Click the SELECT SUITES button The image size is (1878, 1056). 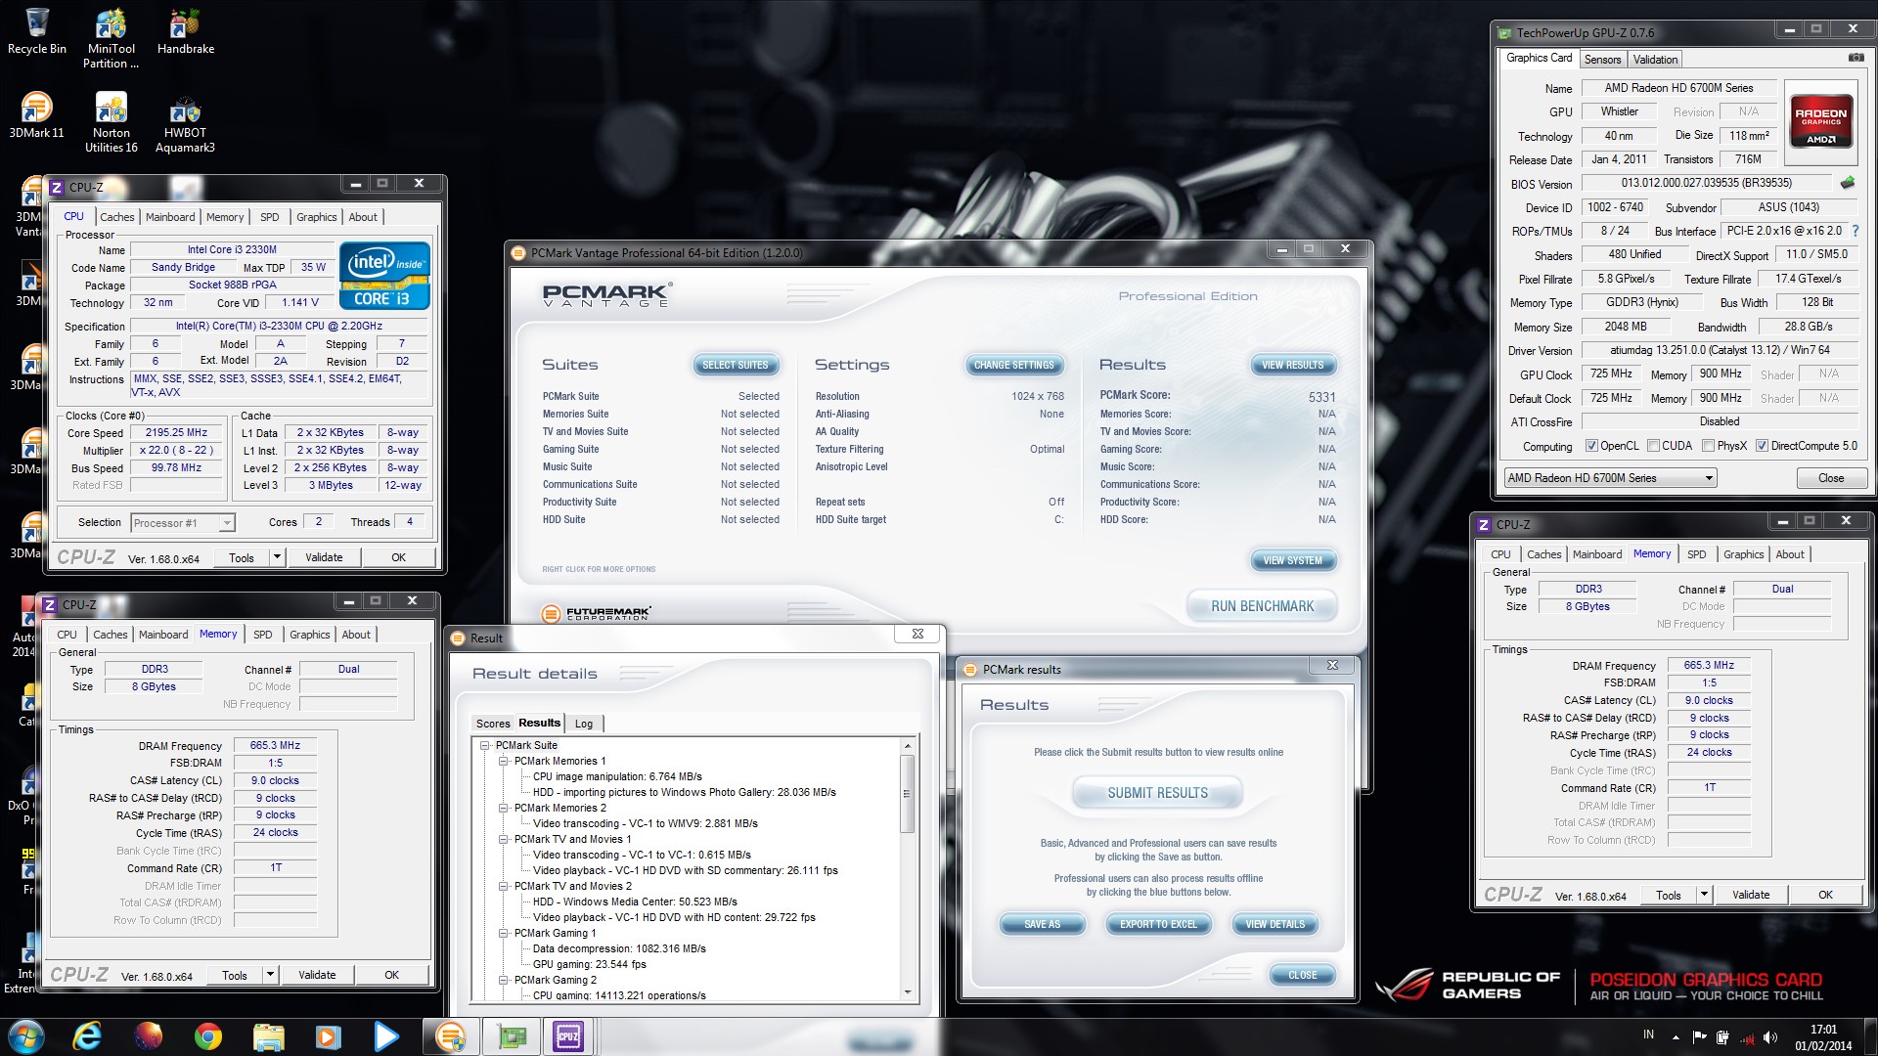(736, 365)
